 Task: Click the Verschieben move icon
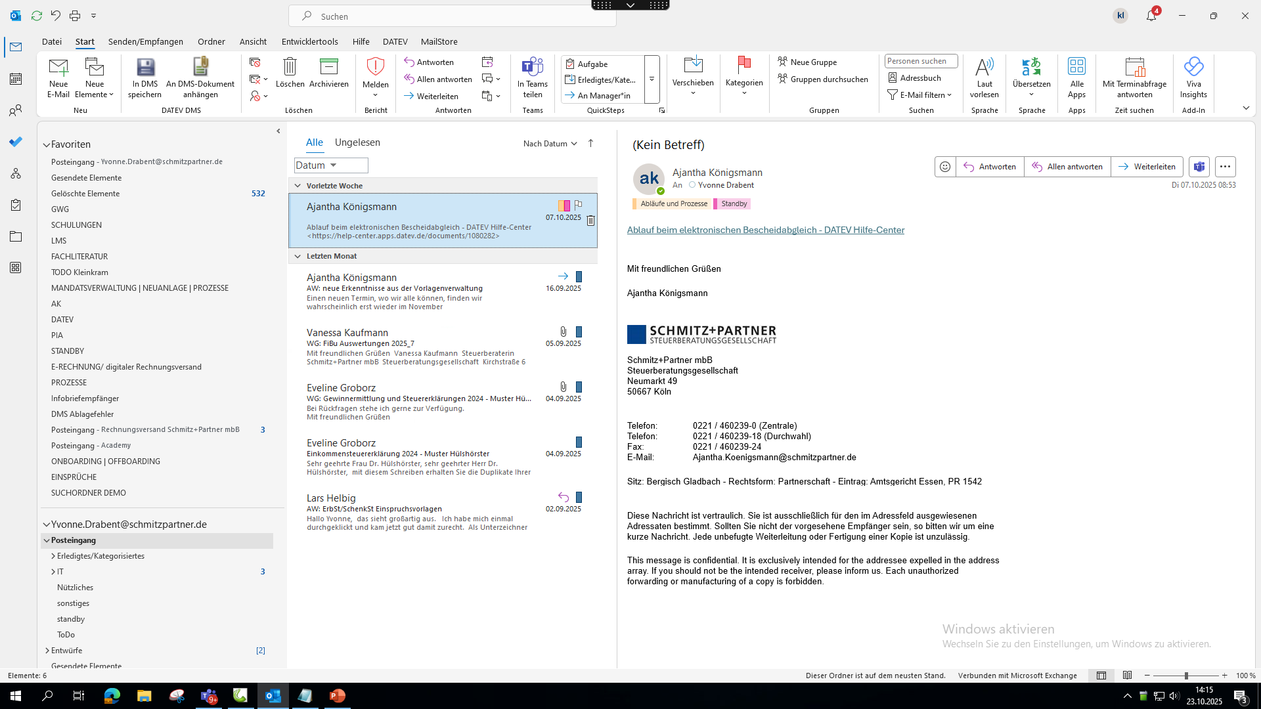coord(693,66)
